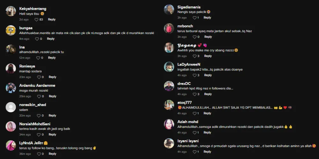Image resolution: width=319 pixels, height=159 pixels.
Task: Open bungaa's profile picture
Action: click(x=11, y=31)
